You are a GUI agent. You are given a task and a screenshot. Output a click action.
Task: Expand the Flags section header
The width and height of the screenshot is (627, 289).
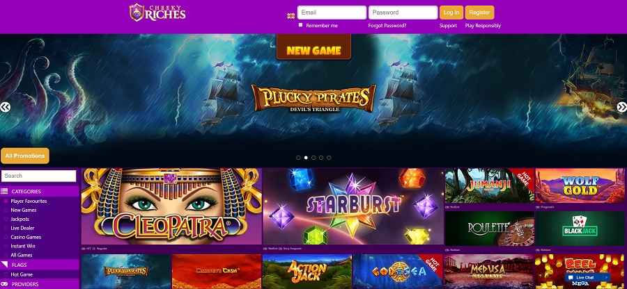(x=40, y=265)
